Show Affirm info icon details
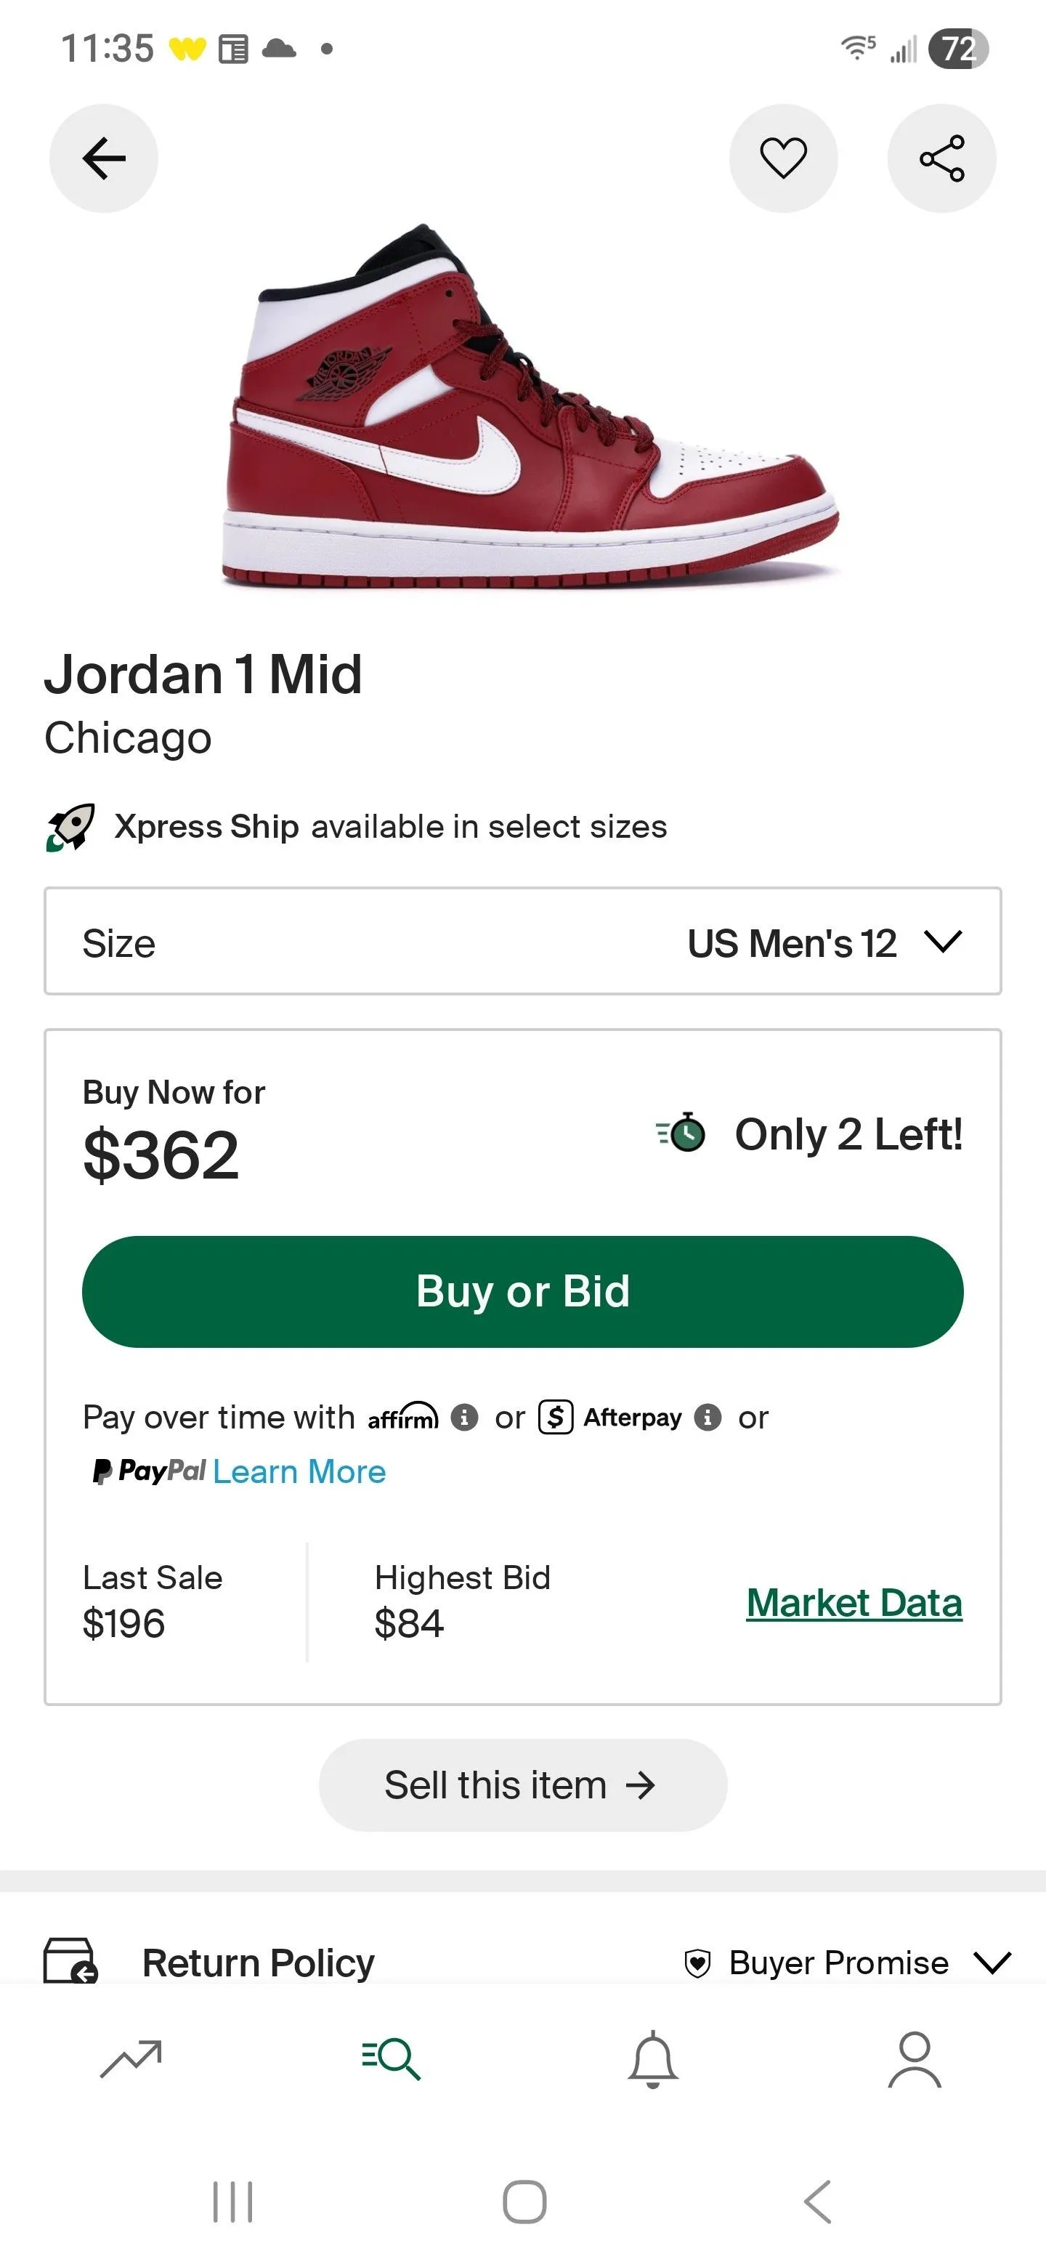The height and width of the screenshot is (2267, 1046). pyautogui.click(x=464, y=1417)
